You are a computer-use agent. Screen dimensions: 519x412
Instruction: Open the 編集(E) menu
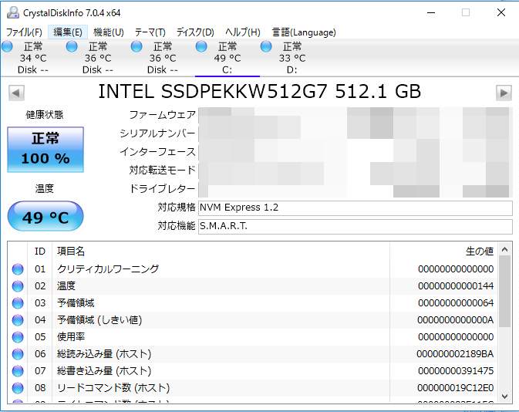(68, 32)
